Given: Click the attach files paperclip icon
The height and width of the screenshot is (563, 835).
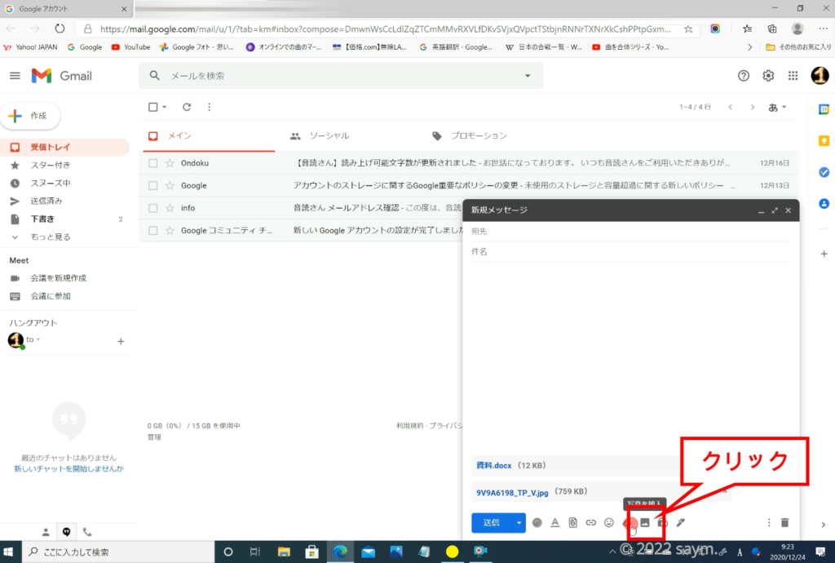Looking at the screenshot, I should click(x=572, y=522).
